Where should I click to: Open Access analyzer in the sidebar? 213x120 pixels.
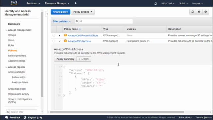[17, 72]
